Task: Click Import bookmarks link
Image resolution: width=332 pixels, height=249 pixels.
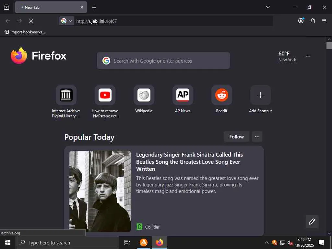Action: 25,32
